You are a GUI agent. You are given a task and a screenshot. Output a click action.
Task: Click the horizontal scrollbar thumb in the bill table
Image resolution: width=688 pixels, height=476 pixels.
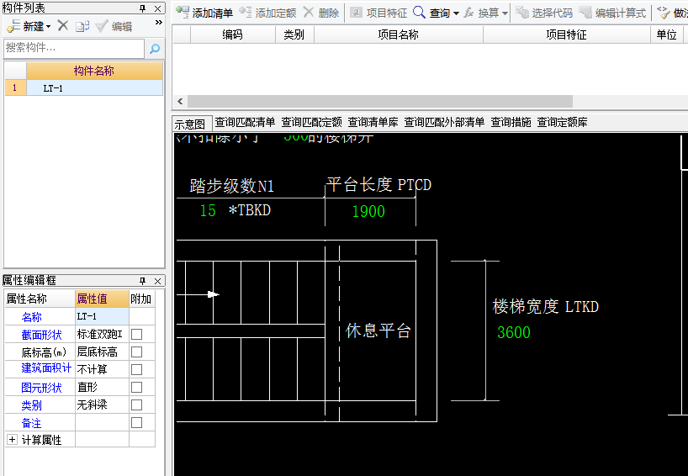coord(380,102)
